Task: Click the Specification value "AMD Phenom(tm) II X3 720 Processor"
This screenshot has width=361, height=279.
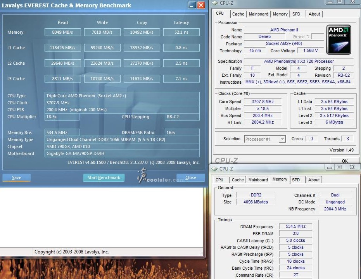Action: (299, 61)
